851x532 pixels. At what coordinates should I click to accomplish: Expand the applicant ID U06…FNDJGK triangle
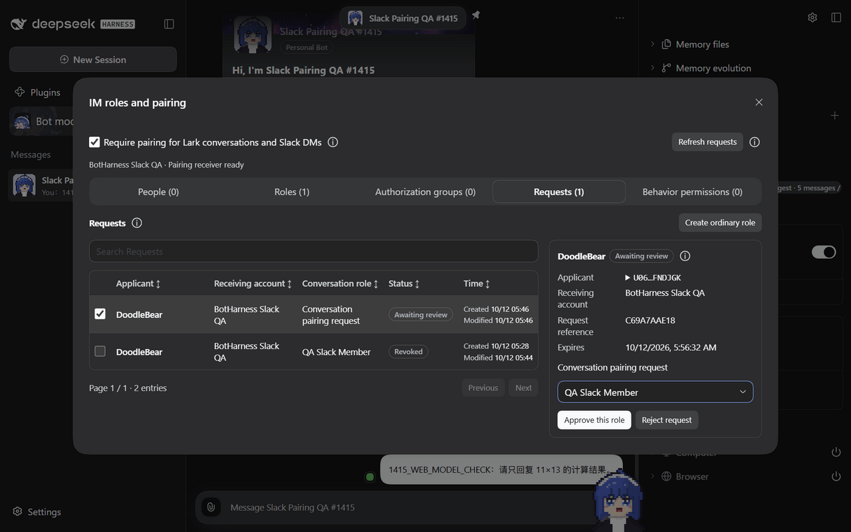(628, 278)
